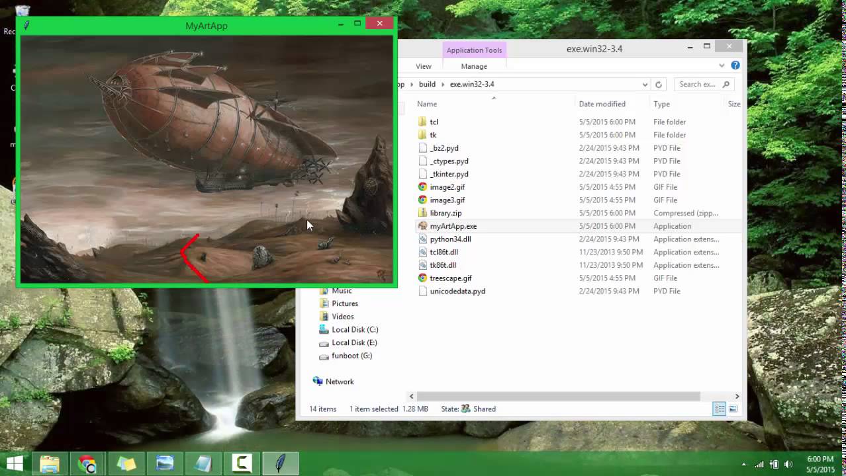This screenshot has height=476, width=846.
Task: Click the State: Shared status entry
Action: tap(469, 409)
